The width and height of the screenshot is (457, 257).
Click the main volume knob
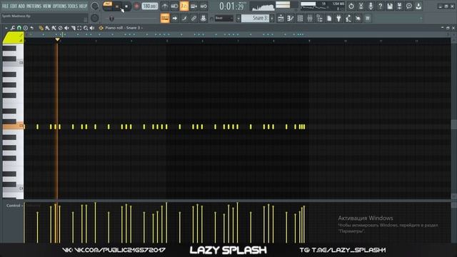(x=95, y=6)
